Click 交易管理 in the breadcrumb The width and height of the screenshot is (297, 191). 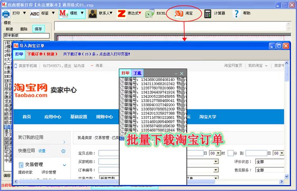(102, 138)
